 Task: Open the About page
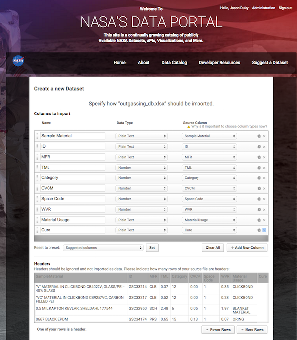tap(144, 63)
